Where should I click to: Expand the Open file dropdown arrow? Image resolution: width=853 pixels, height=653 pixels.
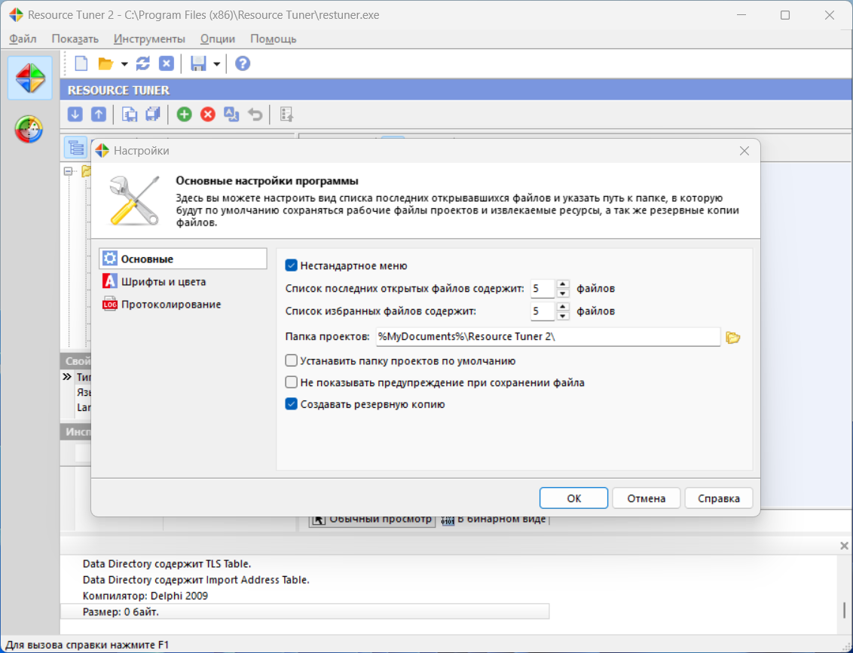click(124, 64)
